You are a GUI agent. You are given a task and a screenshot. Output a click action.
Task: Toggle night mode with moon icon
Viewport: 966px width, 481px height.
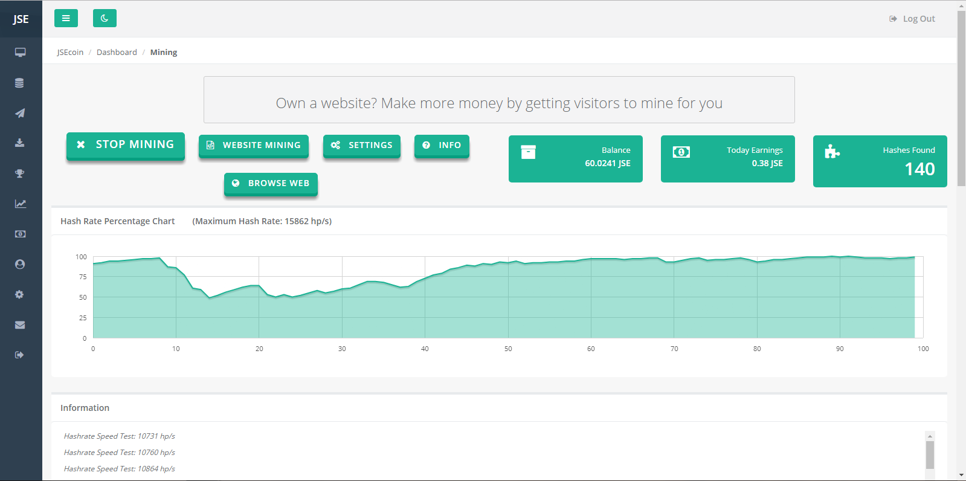pyautogui.click(x=105, y=18)
